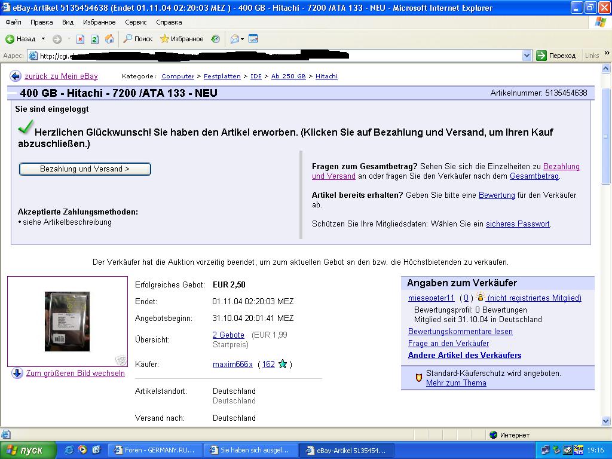
Task: Launch Windows Media Player quick launch icon
Action: click(x=82, y=449)
